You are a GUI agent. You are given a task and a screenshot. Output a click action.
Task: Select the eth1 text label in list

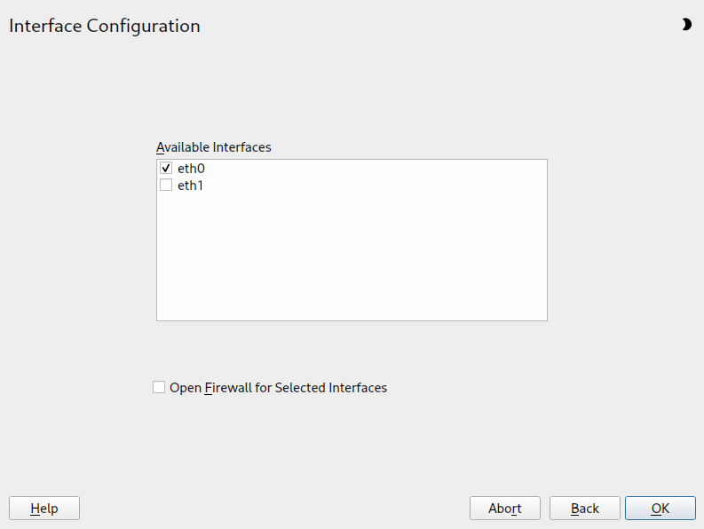(191, 186)
